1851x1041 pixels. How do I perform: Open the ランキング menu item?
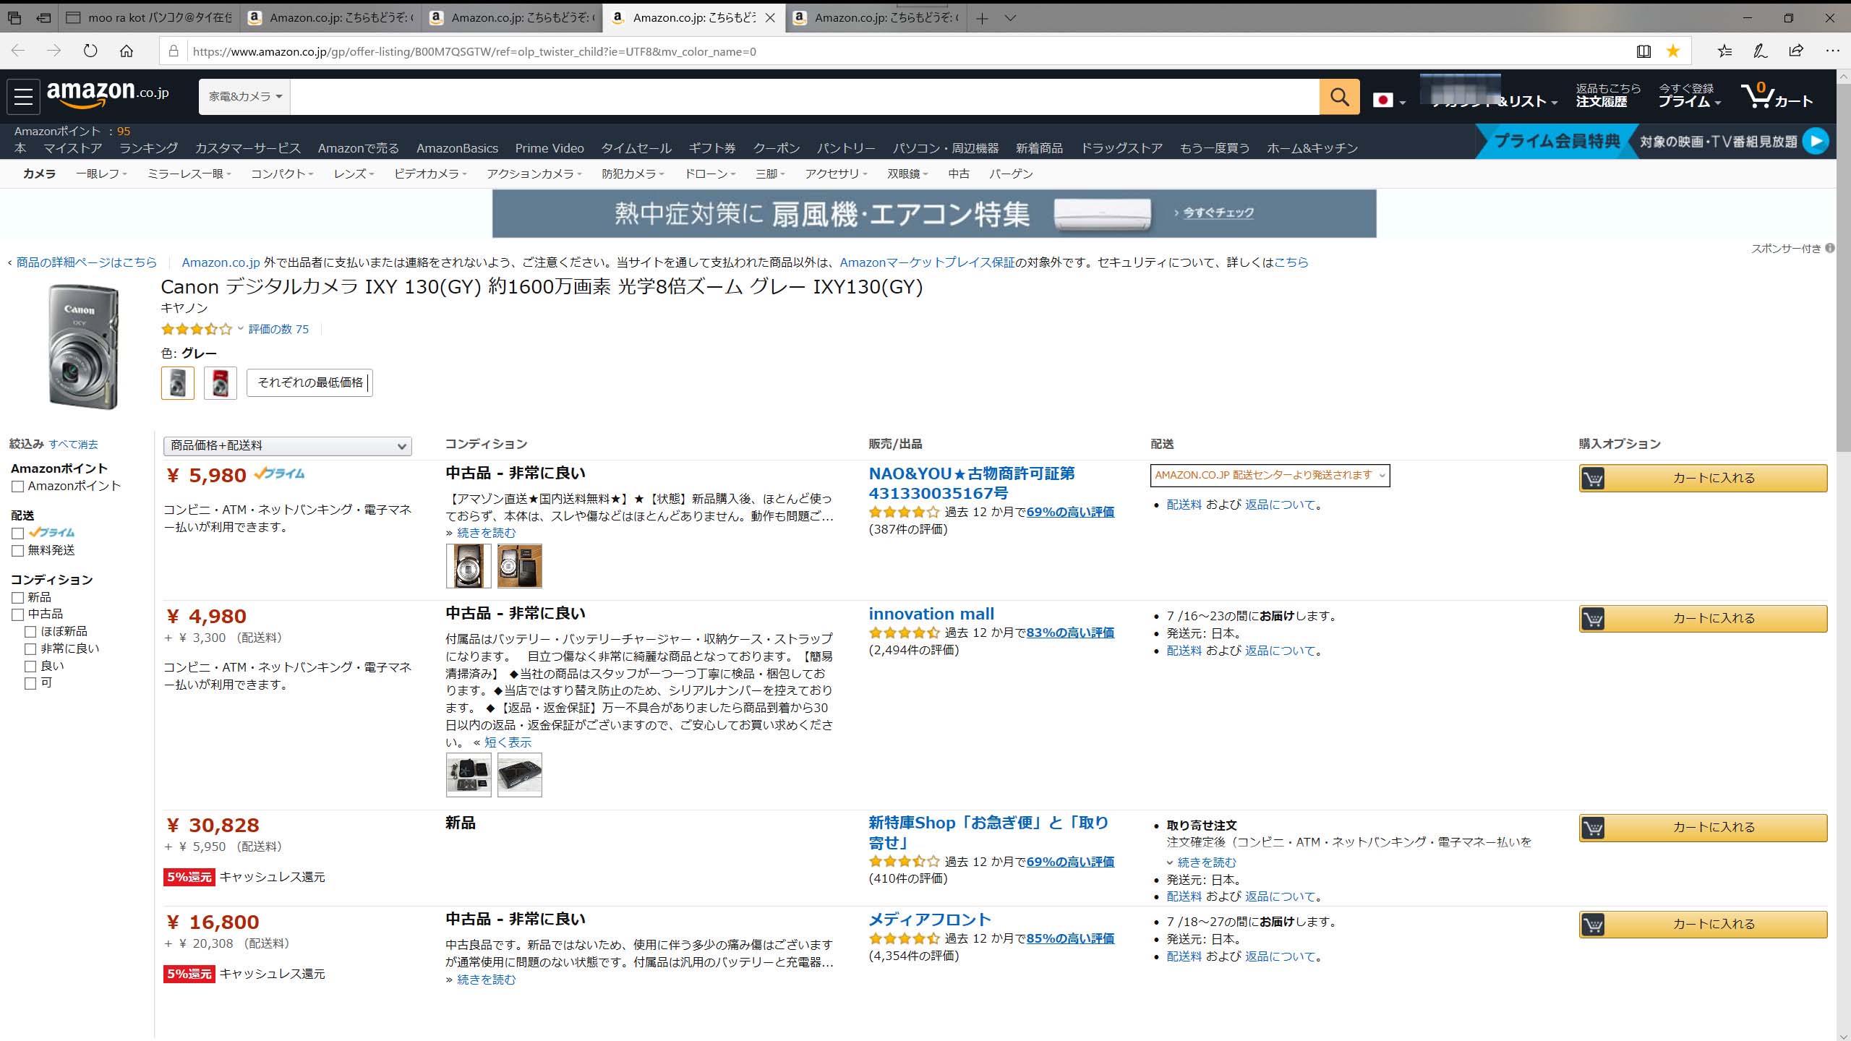pyautogui.click(x=149, y=148)
